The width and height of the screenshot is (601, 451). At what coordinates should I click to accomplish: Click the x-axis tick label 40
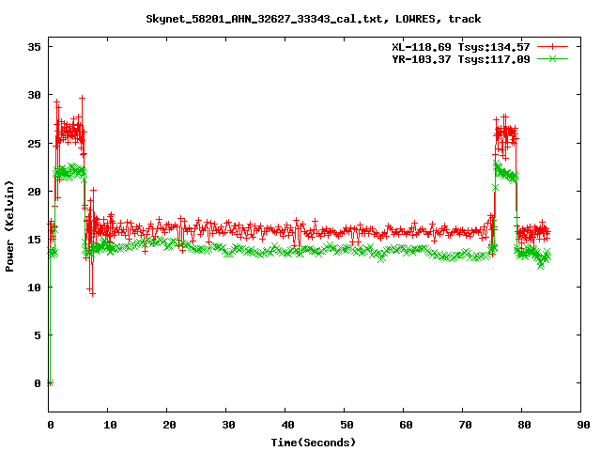coord(287,425)
